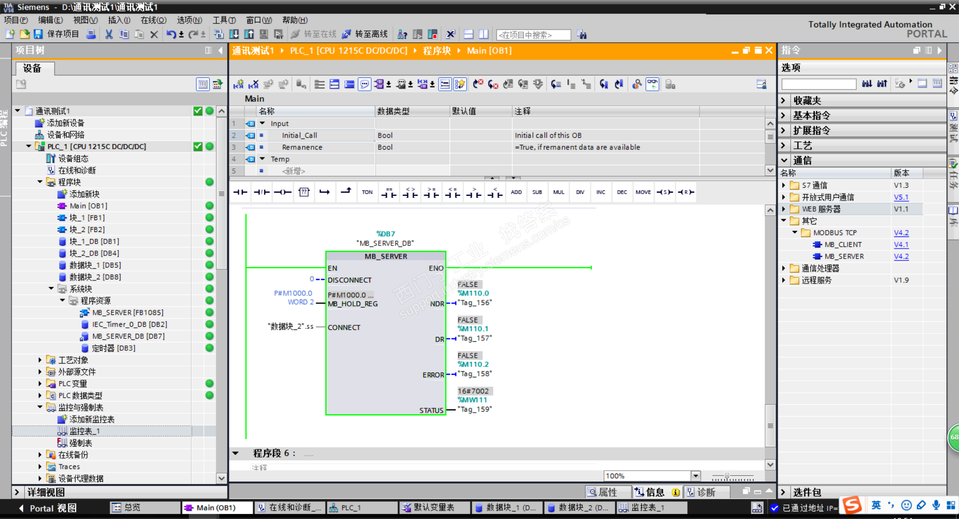Insert a normally closed contact
Image resolution: width=959 pixels, height=519 pixels.
pyautogui.click(x=261, y=192)
